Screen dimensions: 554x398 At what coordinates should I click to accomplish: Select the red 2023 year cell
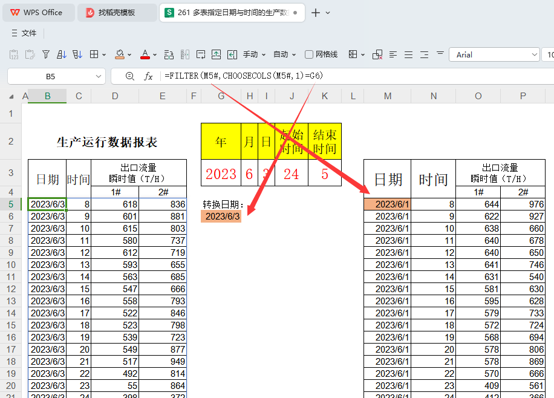[x=221, y=174]
